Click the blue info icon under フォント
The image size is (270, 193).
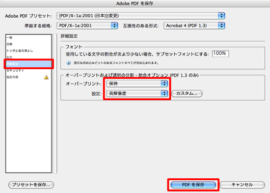click(68, 63)
